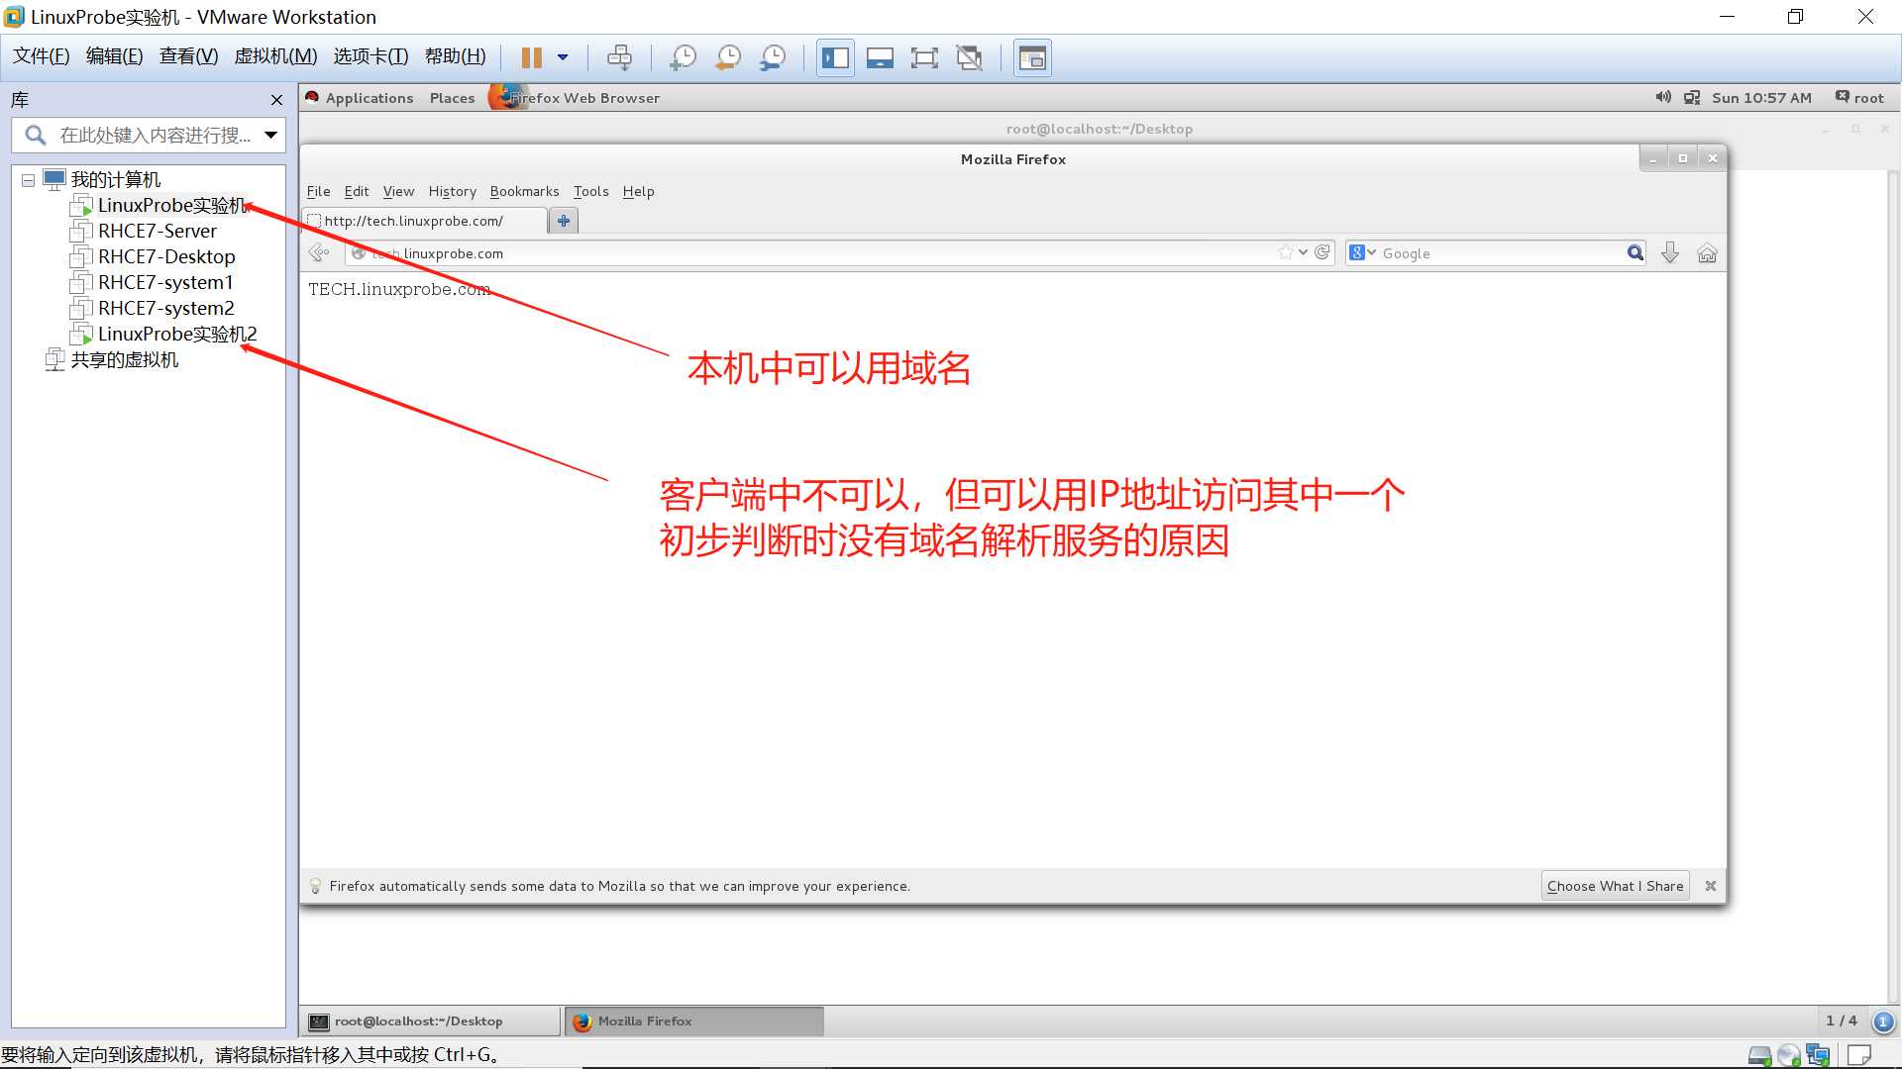Open the snapshot manager
The height and width of the screenshot is (1069, 1902).
(772, 57)
